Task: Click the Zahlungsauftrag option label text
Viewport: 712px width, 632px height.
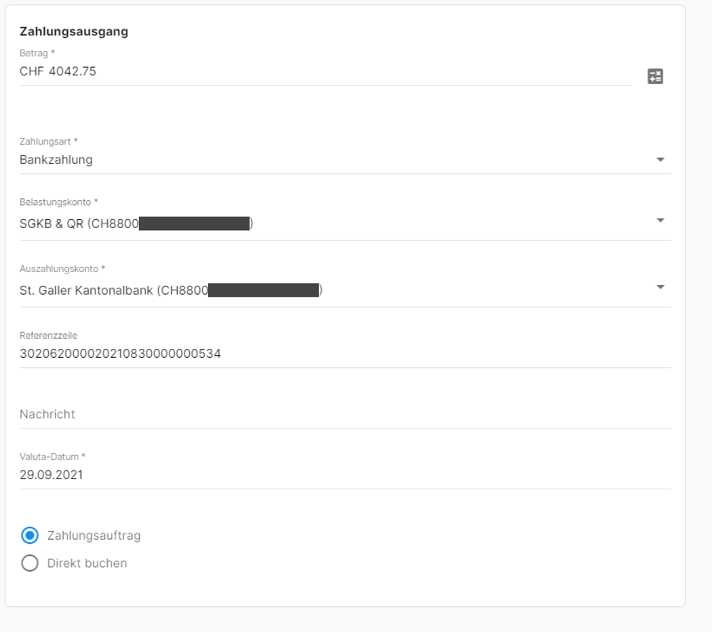Action: [94, 536]
